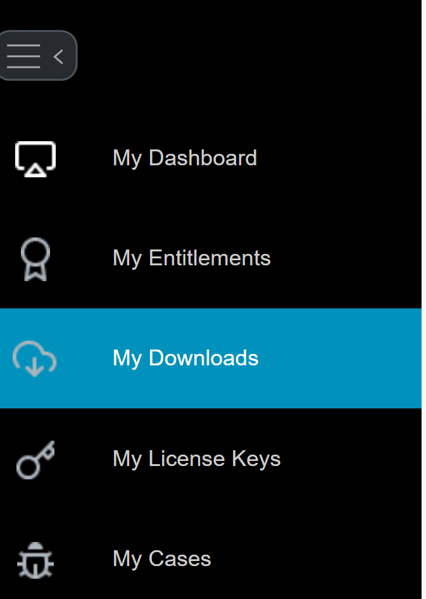Screen dimensions: 426x599
Task: Collapse the sidebar with the left chevron
Action: click(x=59, y=56)
